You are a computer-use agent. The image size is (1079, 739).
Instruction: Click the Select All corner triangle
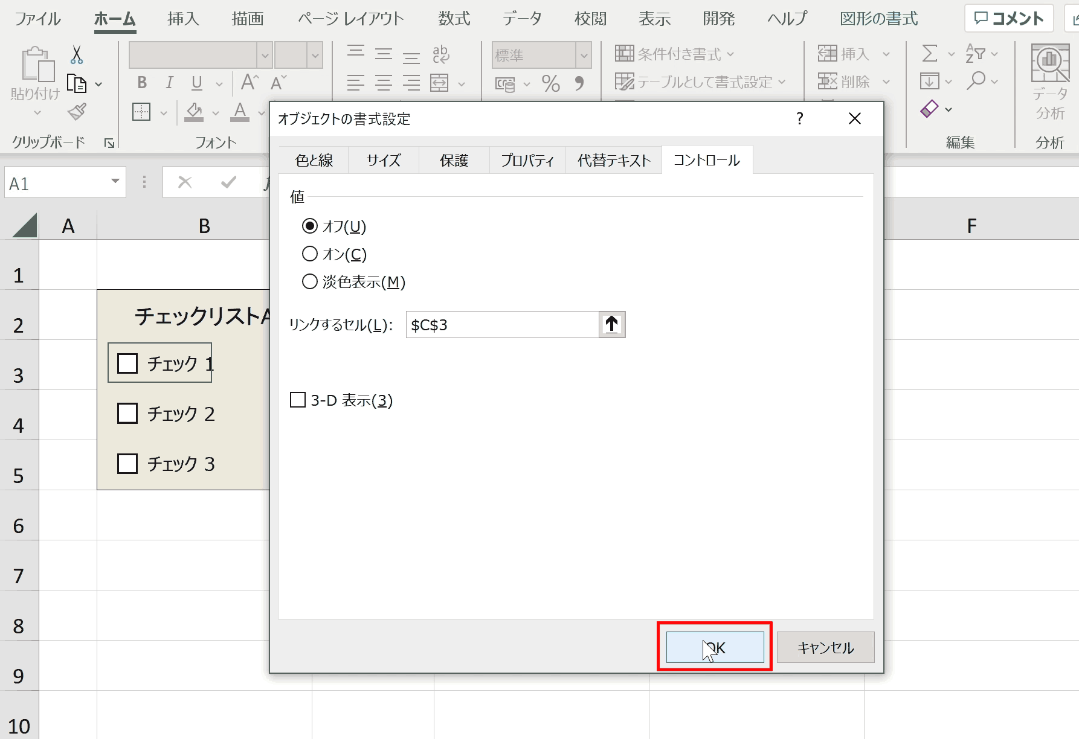click(24, 225)
